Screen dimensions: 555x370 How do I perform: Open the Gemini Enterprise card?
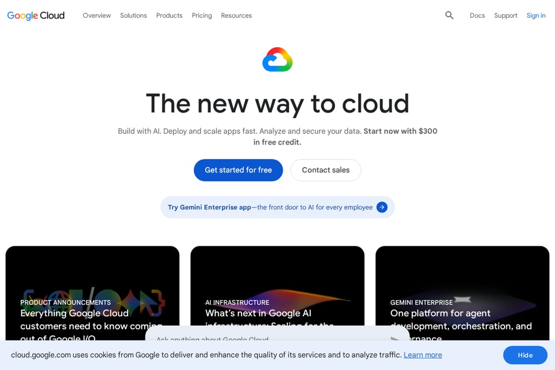click(x=462, y=293)
